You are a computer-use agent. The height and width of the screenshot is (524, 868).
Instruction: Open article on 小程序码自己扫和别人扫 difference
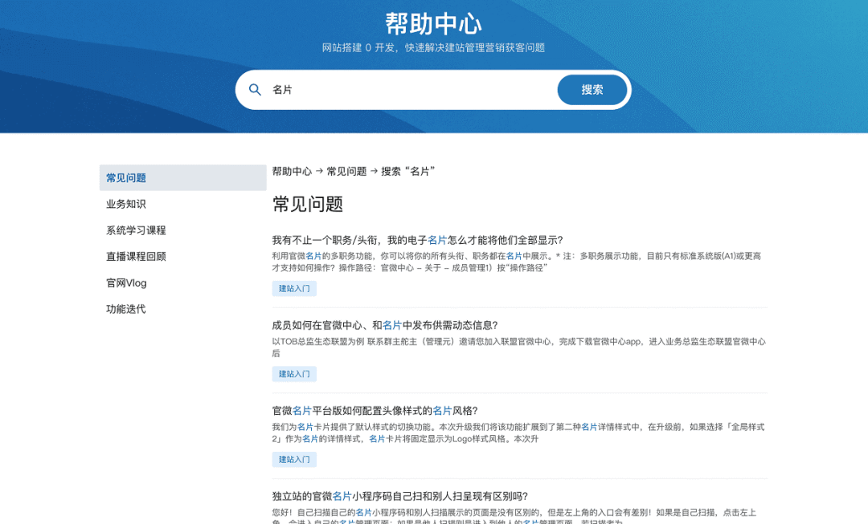point(399,496)
